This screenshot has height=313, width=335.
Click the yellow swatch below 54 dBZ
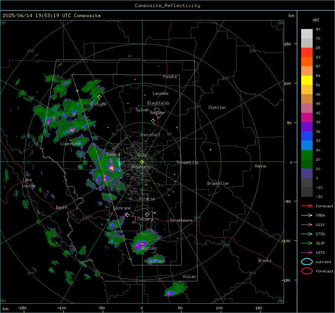point(307,80)
